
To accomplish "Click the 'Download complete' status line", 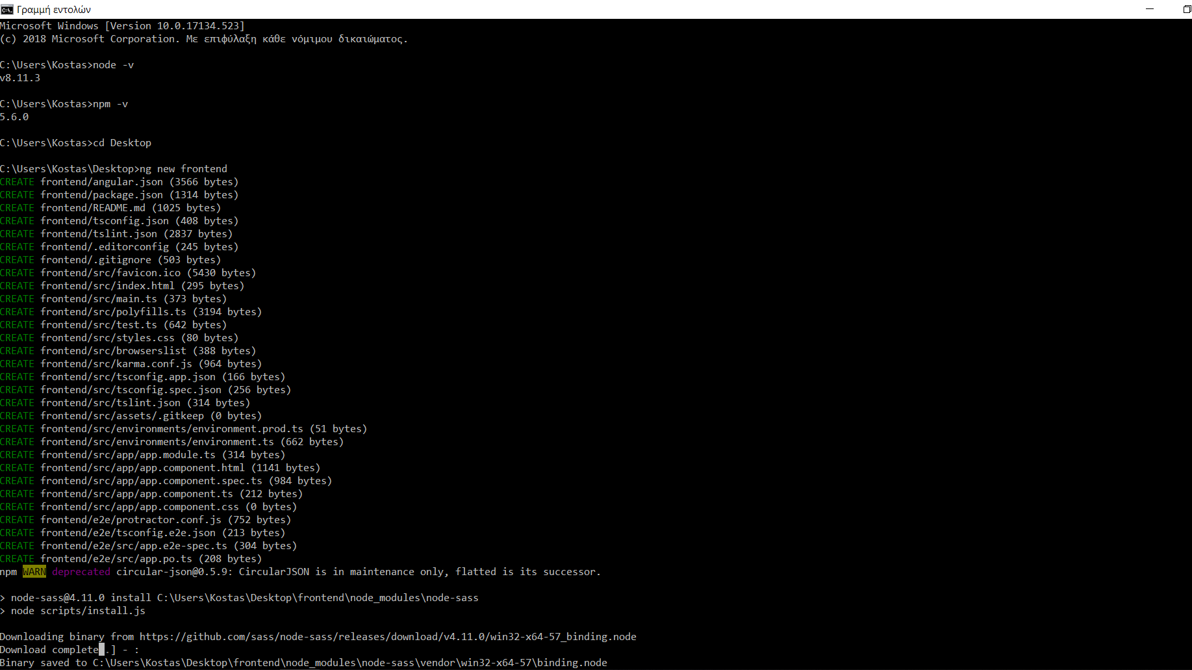I will click(x=70, y=650).
